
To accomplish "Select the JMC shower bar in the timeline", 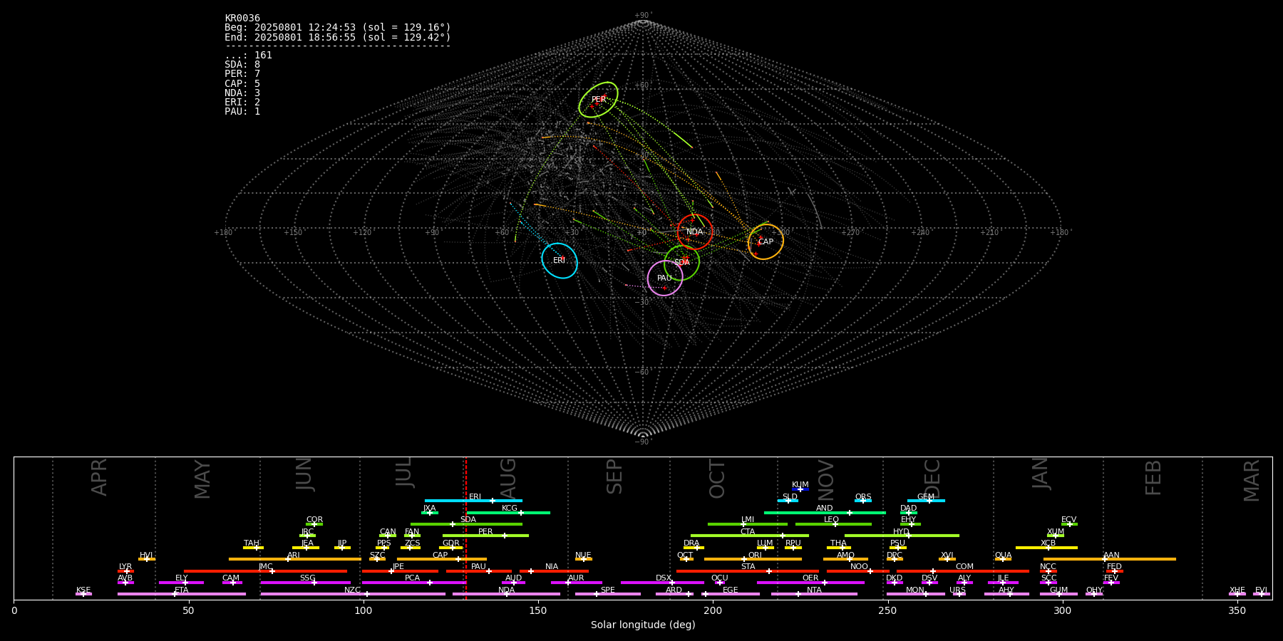I will (x=265, y=570).
